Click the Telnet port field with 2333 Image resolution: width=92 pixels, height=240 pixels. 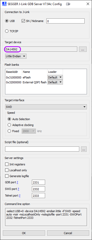38,196
